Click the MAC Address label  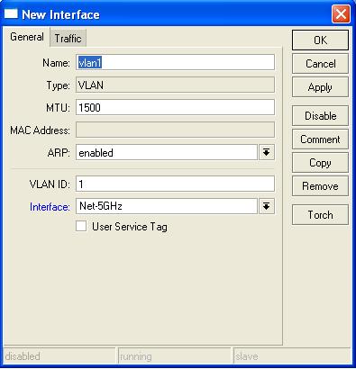40,130
